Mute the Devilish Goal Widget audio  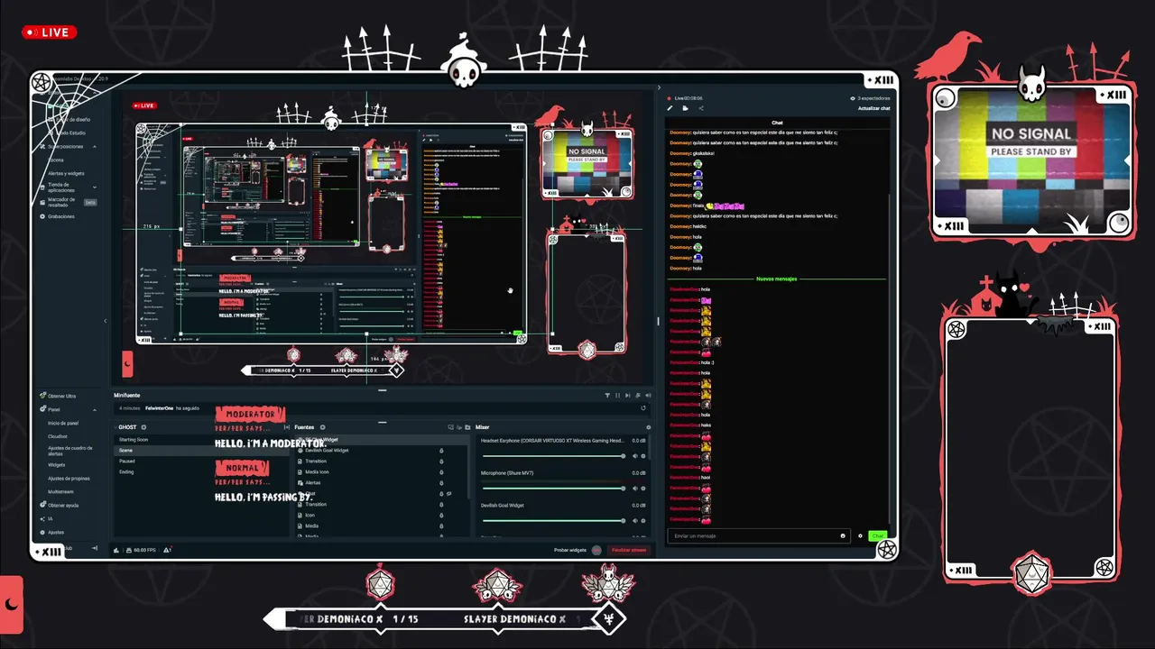pyautogui.click(x=634, y=521)
